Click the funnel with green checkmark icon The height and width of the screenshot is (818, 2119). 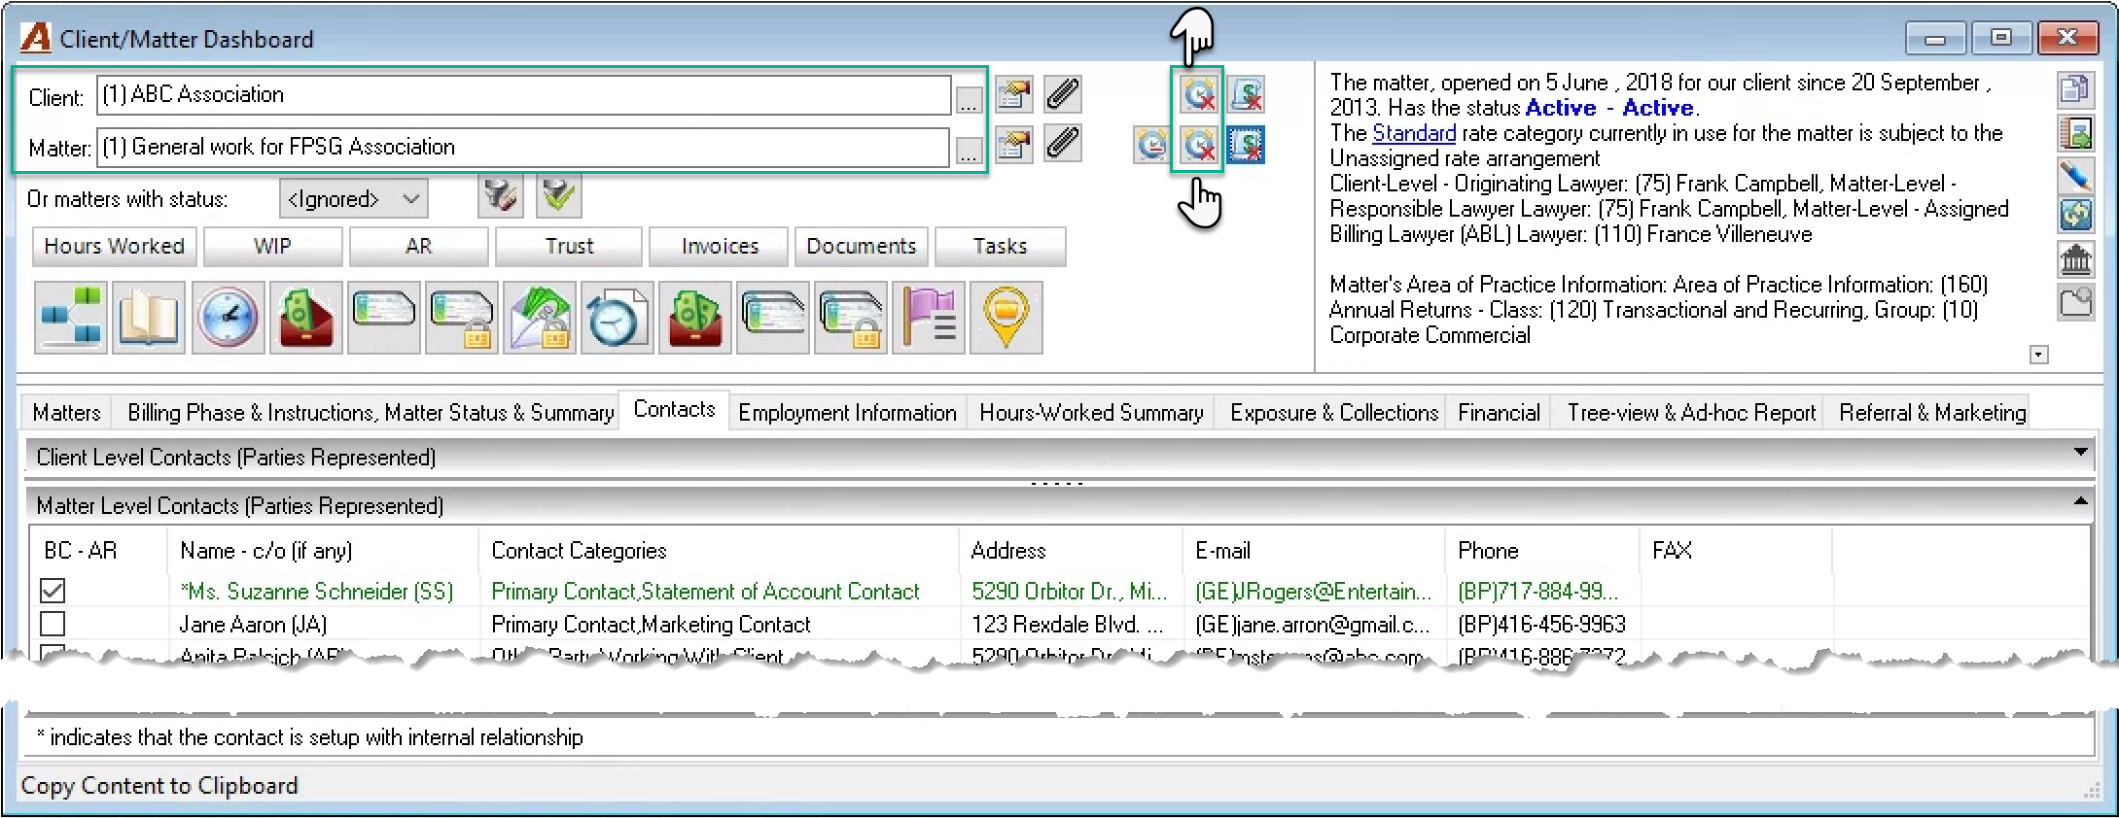click(x=558, y=196)
